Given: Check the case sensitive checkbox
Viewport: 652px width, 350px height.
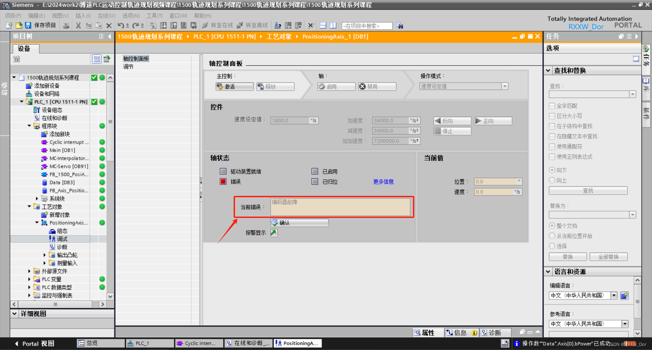Looking at the screenshot, I should (552, 116).
